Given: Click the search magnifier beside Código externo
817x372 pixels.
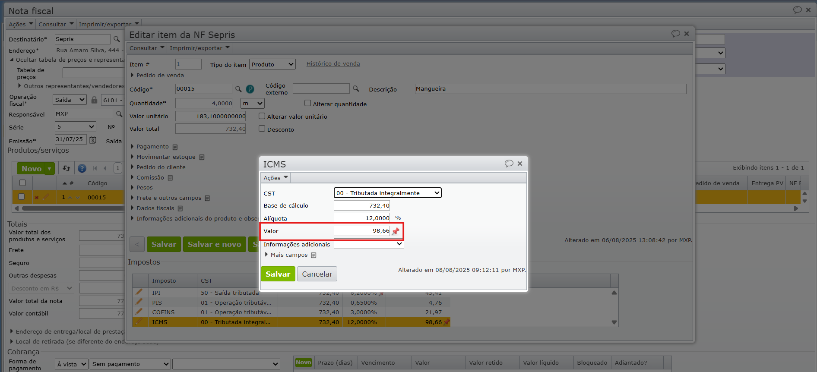Looking at the screenshot, I should pos(356,88).
